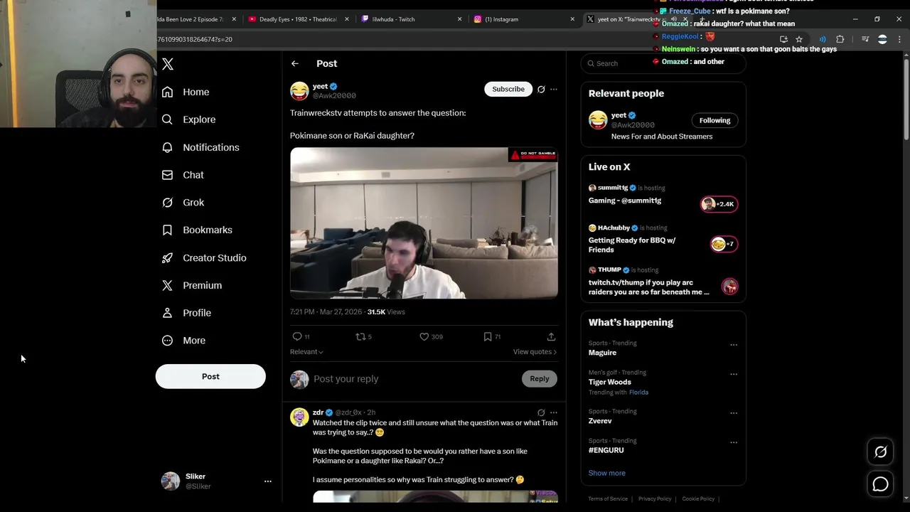Open the floating Grok button
The width and height of the screenshot is (910, 512).
pos(880,452)
